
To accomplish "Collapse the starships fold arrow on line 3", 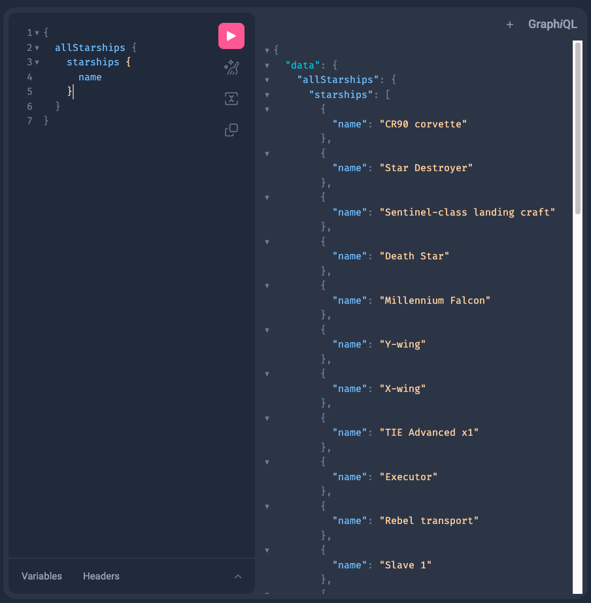I will (x=37, y=62).
